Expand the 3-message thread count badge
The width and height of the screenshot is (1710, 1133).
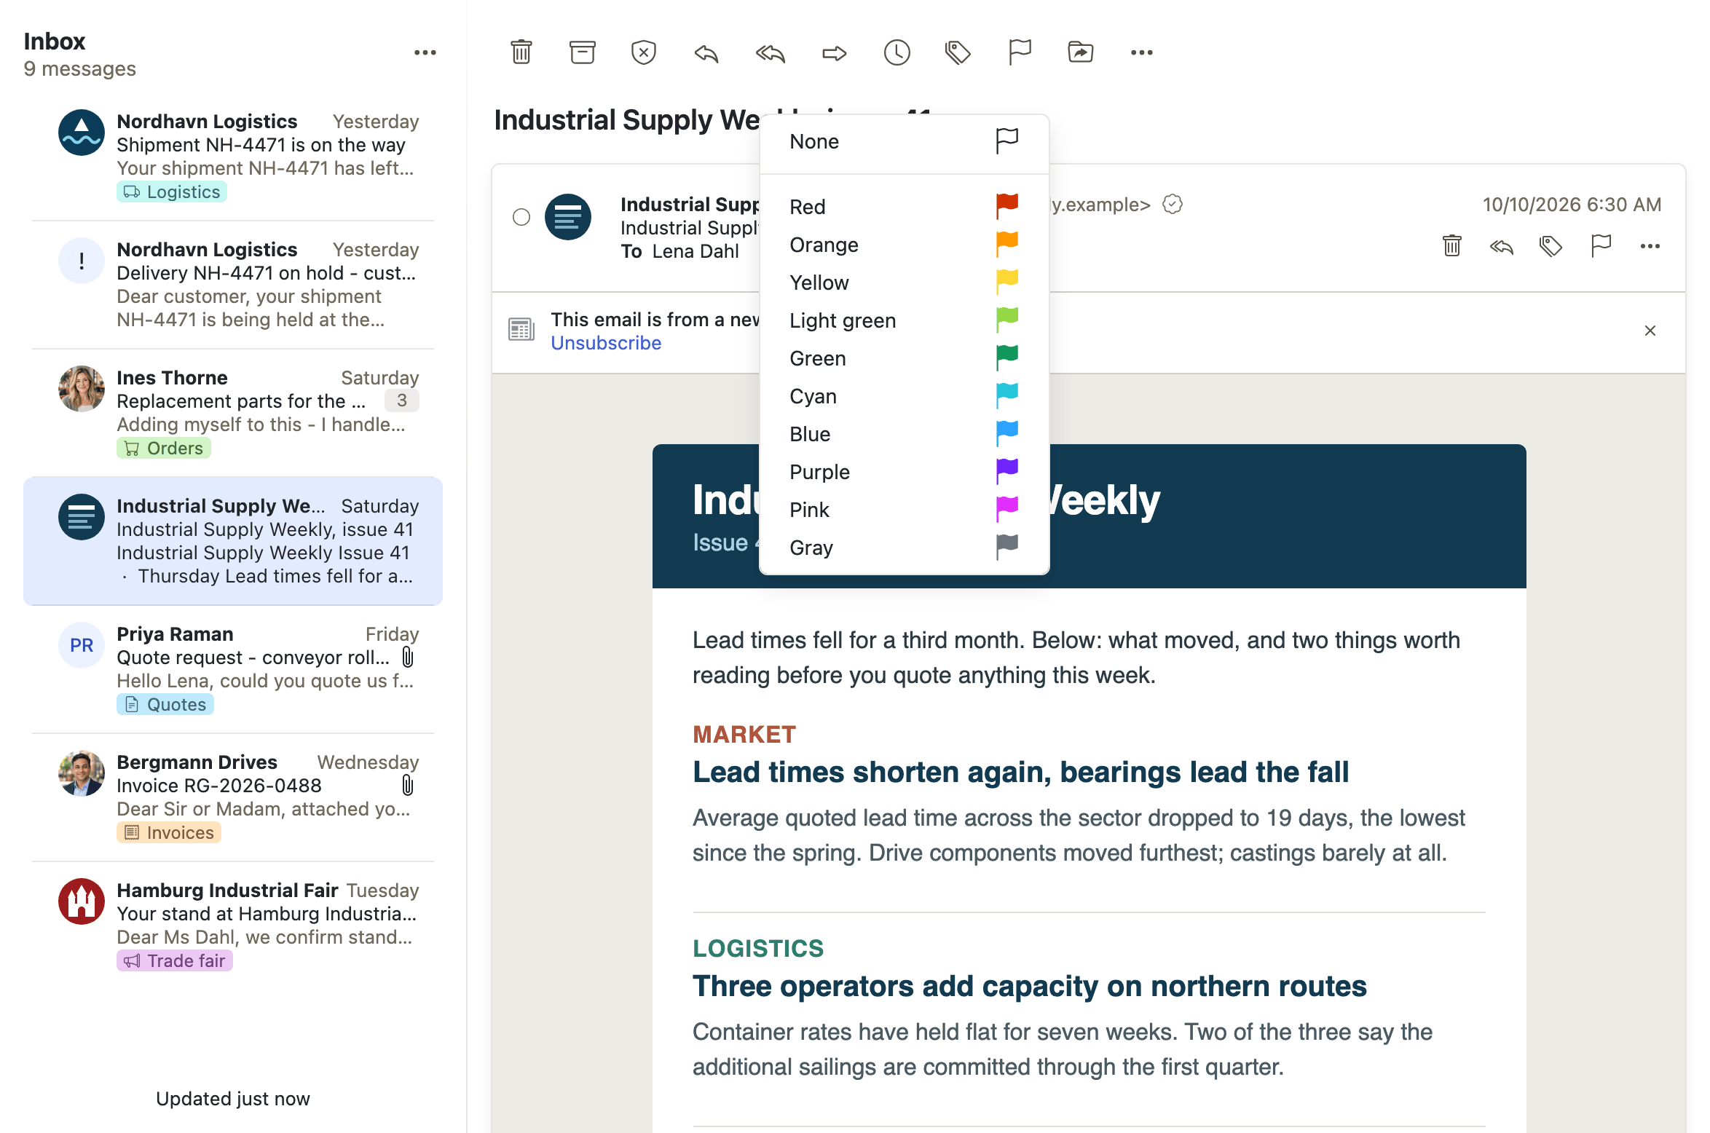coord(402,400)
